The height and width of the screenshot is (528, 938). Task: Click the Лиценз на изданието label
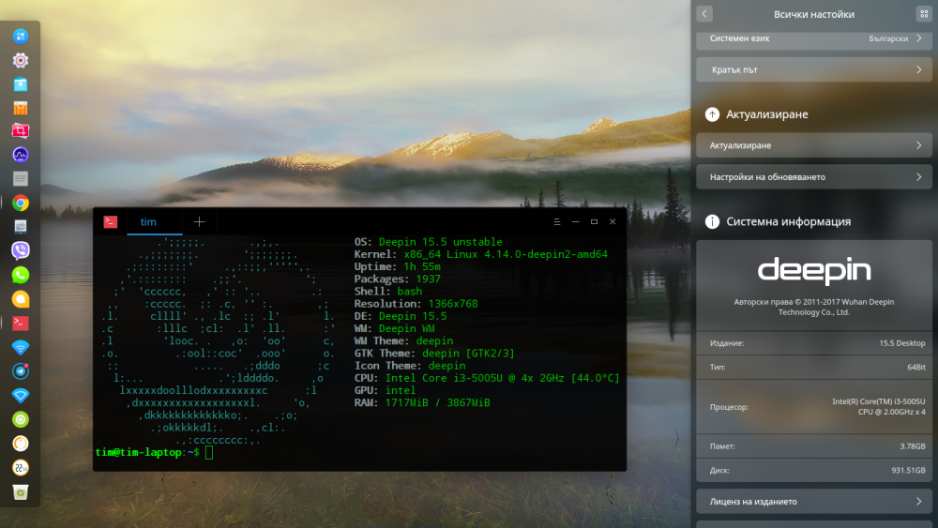(753, 502)
